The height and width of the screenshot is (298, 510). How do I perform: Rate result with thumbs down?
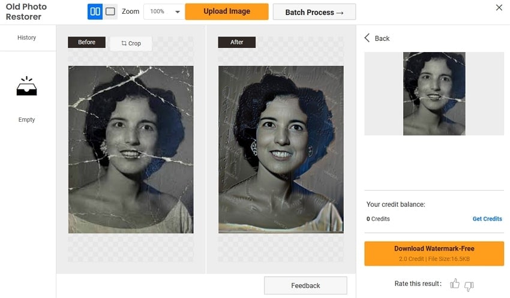tap(469, 285)
